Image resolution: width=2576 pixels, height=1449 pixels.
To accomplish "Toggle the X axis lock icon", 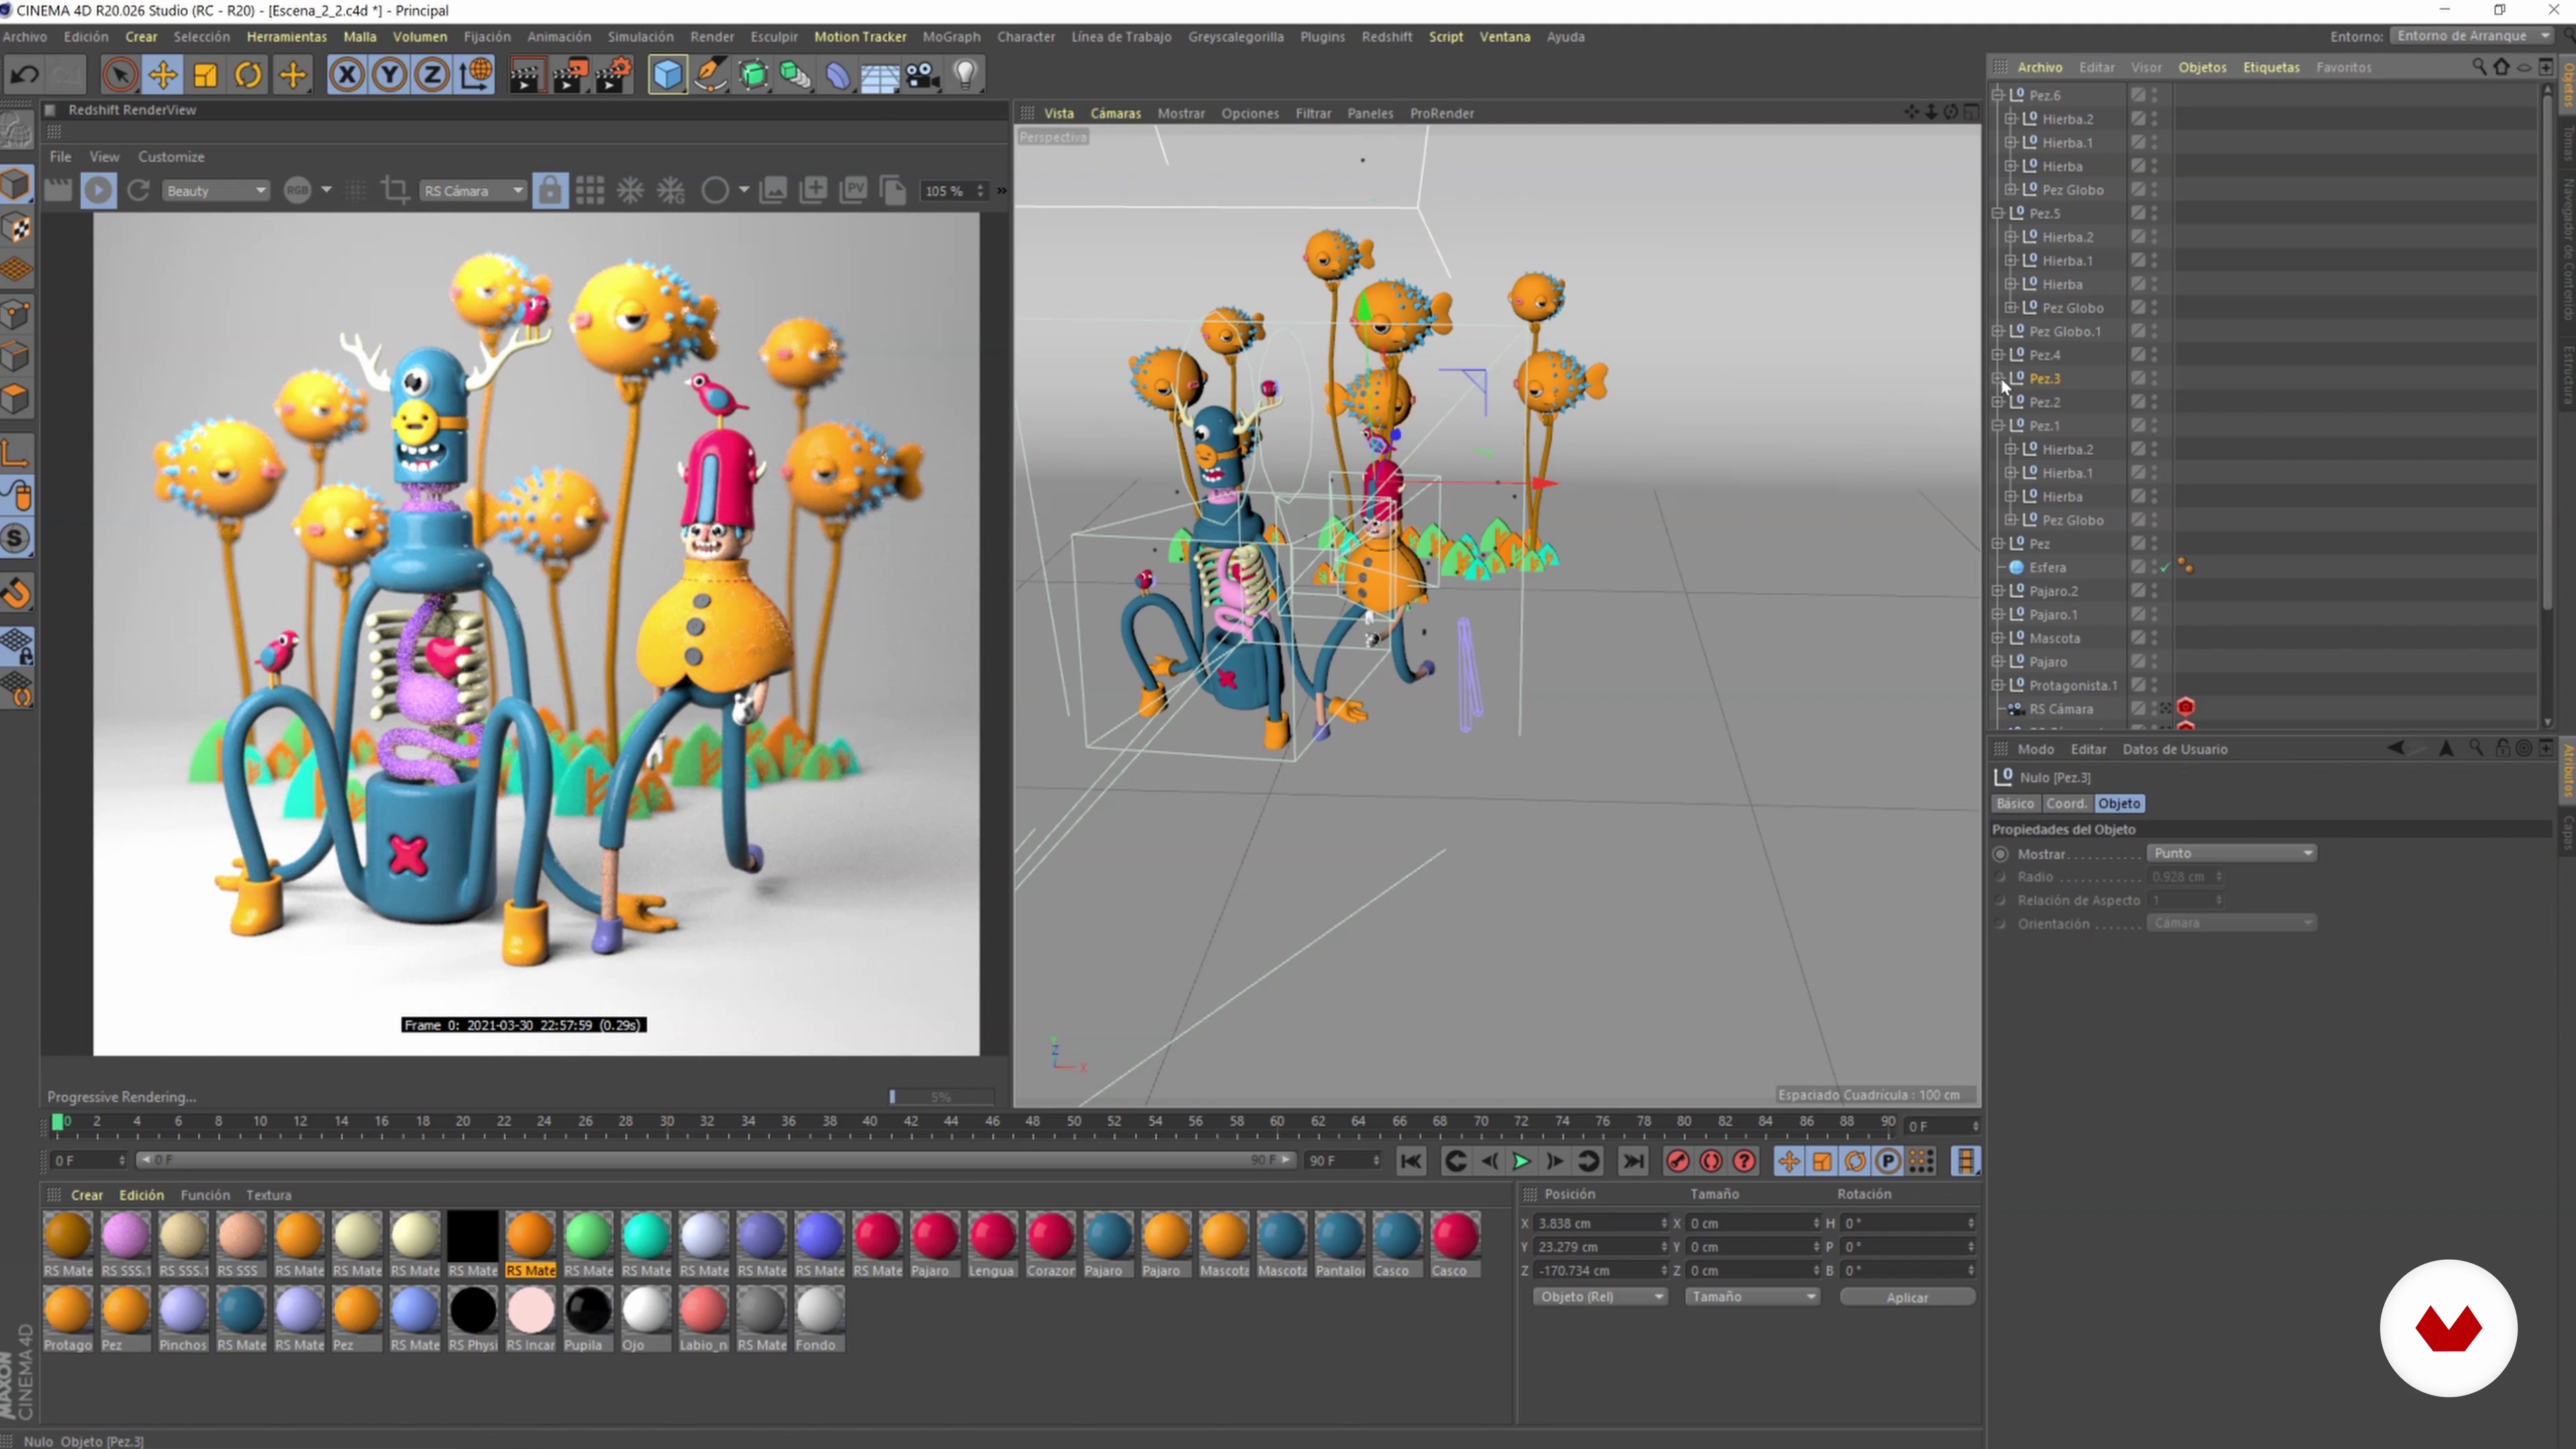I will [x=347, y=75].
